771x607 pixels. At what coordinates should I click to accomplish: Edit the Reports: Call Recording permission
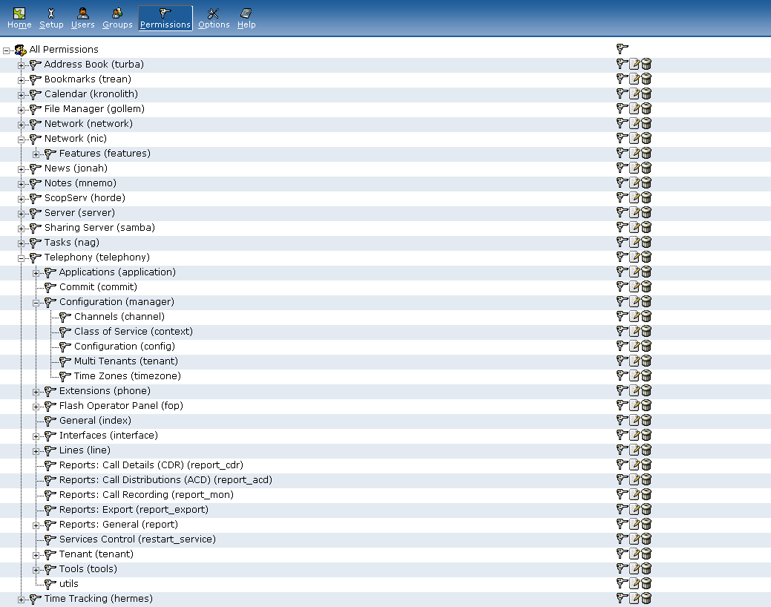click(634, 494)
